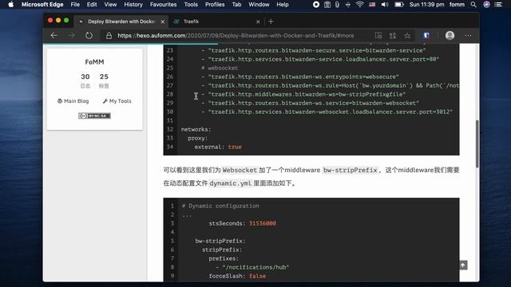Open the Favourites menu
This screenshot has width=511, height=287.
coord(163,5)
